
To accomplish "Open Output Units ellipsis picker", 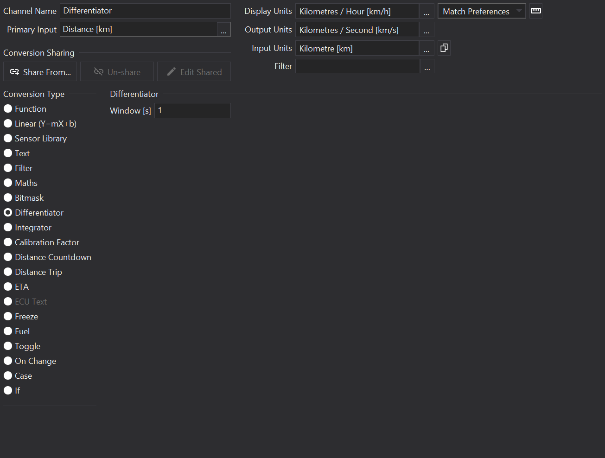I will pyautogui.click(x=427, y=30).
